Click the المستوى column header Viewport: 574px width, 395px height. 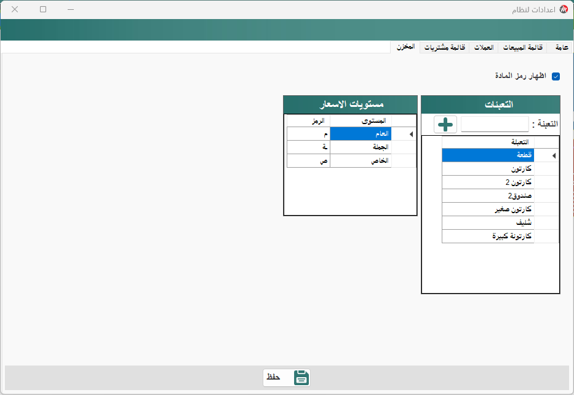coord(361,121)
